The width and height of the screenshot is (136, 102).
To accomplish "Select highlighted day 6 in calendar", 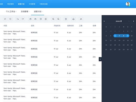I will click(x=115, y=36).
